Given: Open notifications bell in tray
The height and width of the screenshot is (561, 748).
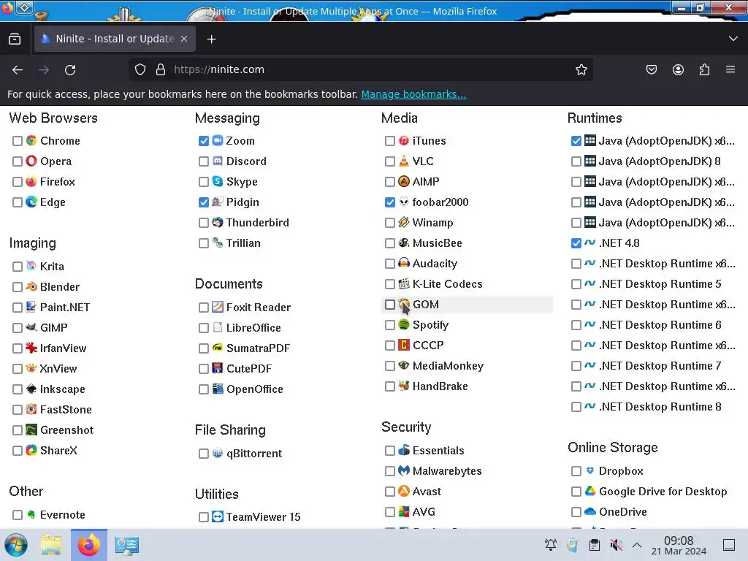Looking at the screenshot, I should coord(551,545).
